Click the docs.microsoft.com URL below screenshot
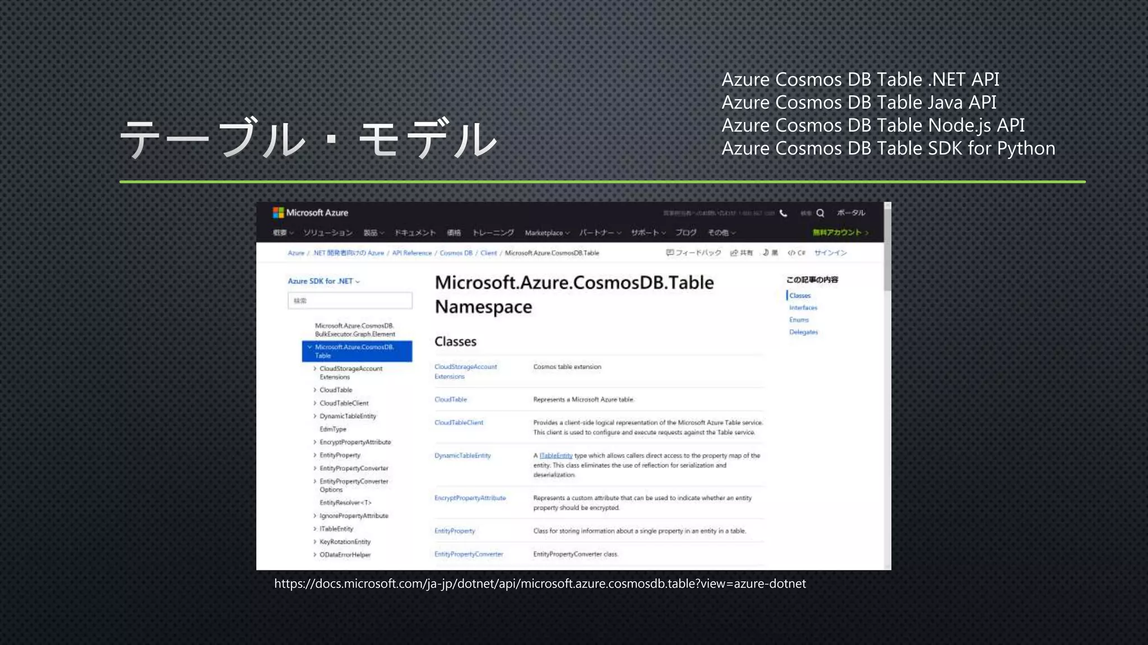 pos(540,583)
